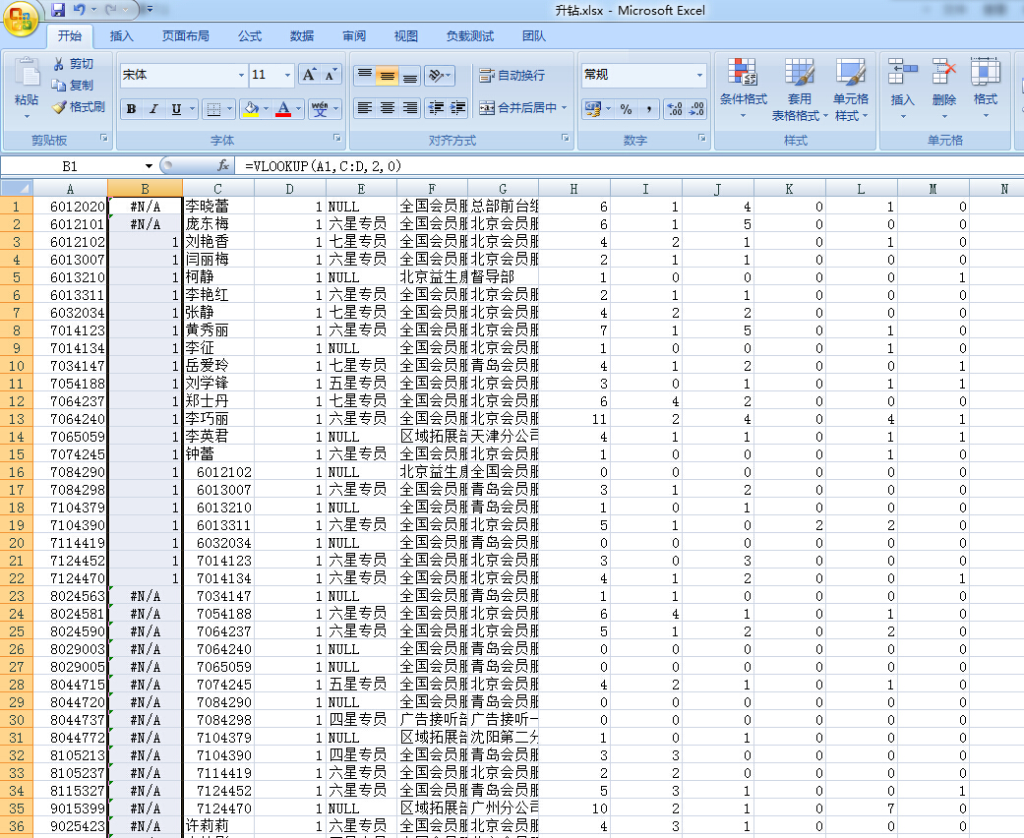1024x838 pixels.
Task: Open the font name dropdown 宋体
Action: pyautogui.click(x=241, y=75)
